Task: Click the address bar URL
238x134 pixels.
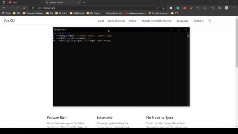Action: 46,8
